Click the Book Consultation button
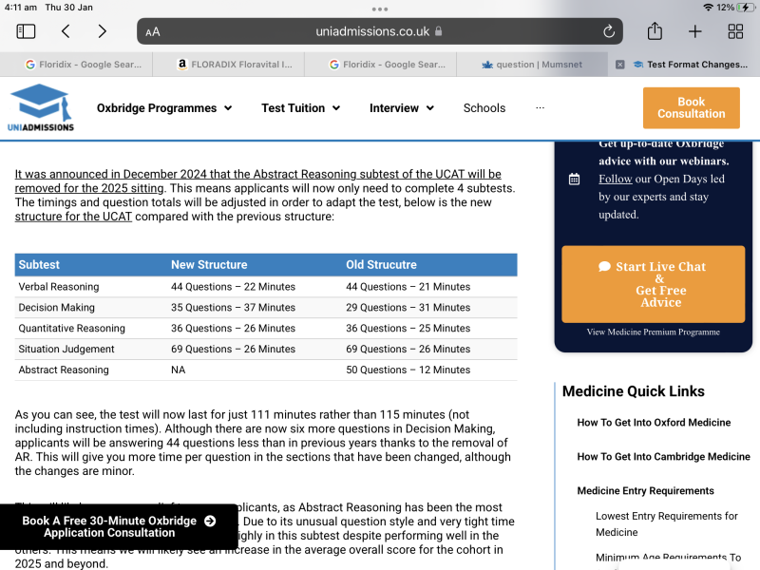This screenshot has height=570, width=760. pos(692,107)
